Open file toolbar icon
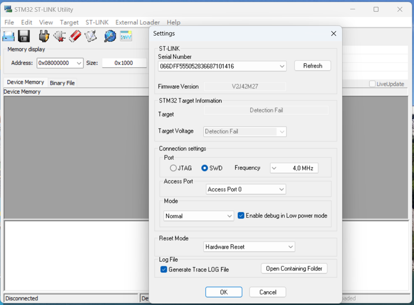414x305 pixels. click(x=8, y=36)
